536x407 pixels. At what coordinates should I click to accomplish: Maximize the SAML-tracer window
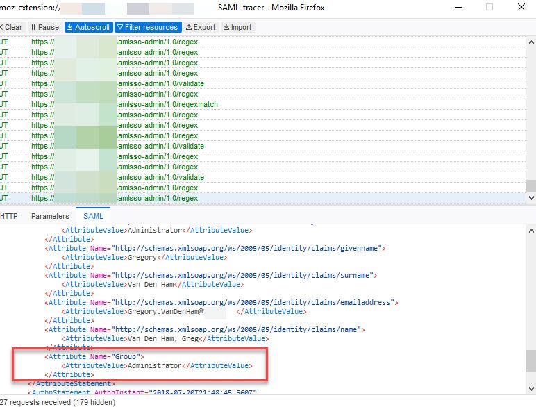click(489, 7)
